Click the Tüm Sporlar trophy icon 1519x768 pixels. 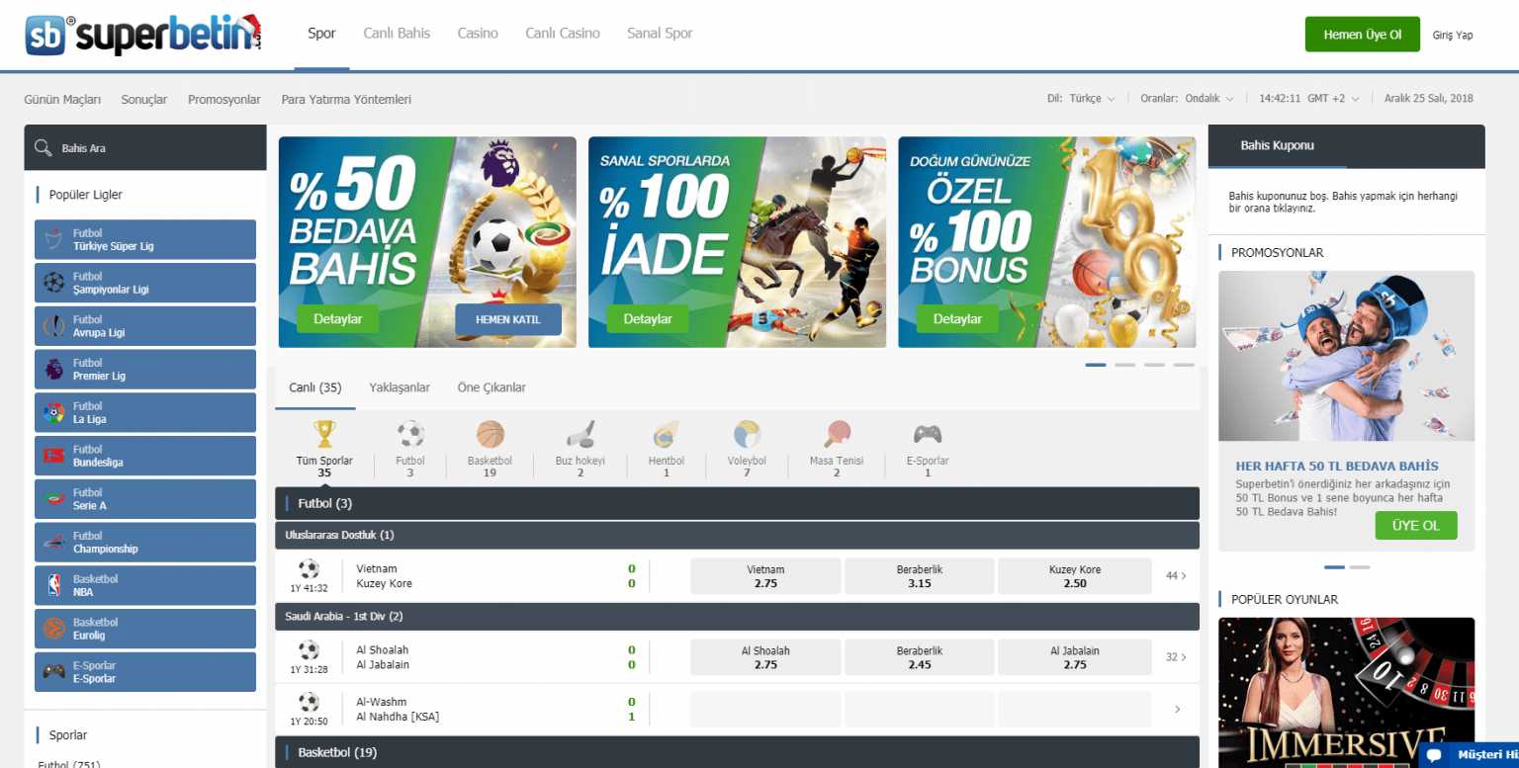tap(324, 434)
